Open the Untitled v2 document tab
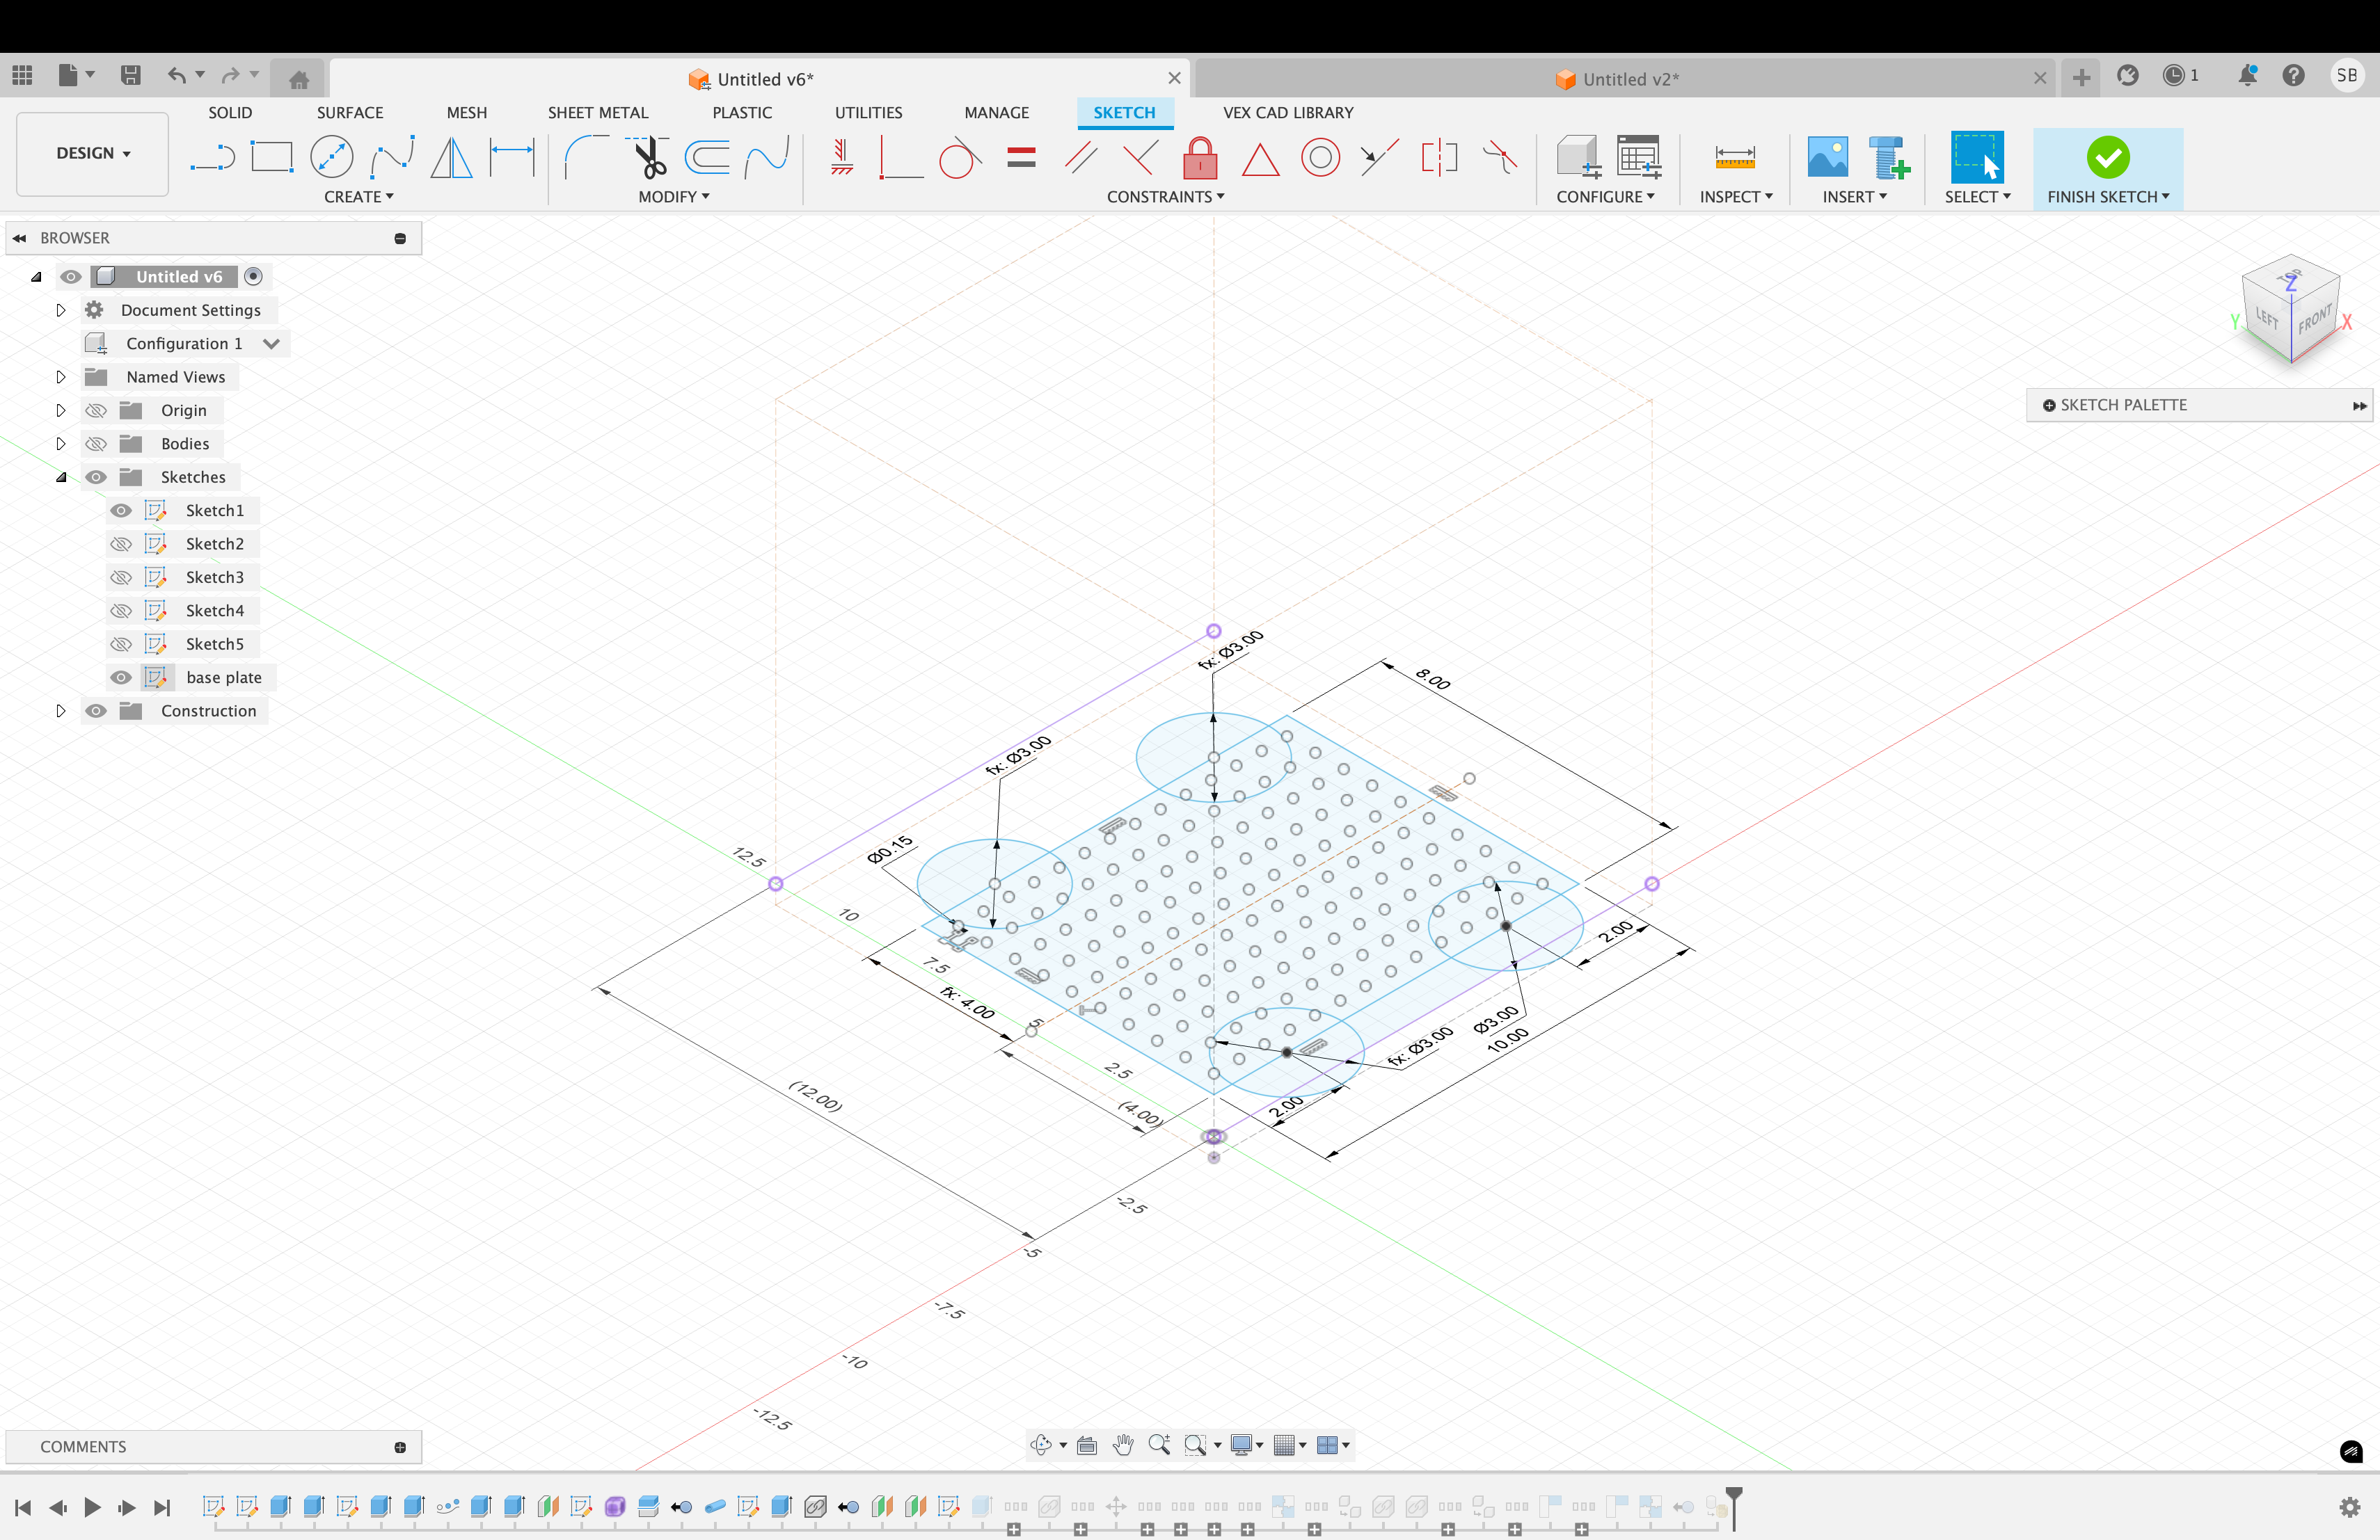 click(x=1629, y=79)
